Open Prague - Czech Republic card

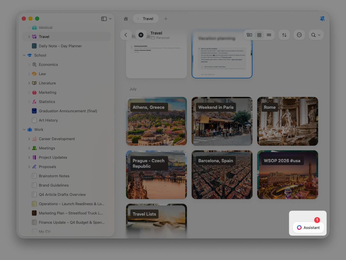point(156,175)
